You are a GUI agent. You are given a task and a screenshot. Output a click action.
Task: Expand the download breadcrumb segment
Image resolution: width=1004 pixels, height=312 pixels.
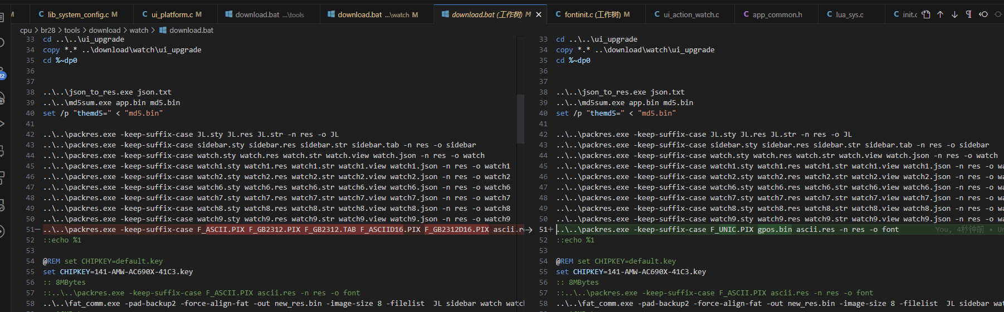[105, 30]
